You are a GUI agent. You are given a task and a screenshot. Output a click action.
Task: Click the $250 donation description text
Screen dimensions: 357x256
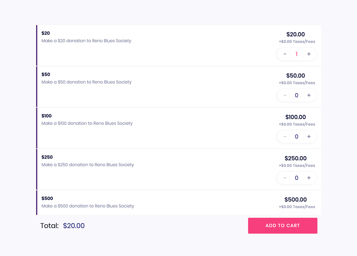88,165
